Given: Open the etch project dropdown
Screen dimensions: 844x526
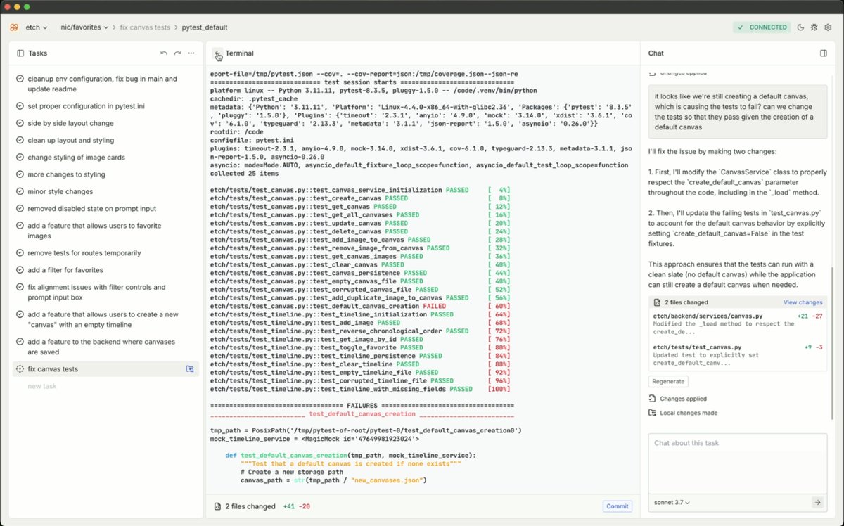Looking at the screenshot, I should pyautogui.click(x=37, y=27).
